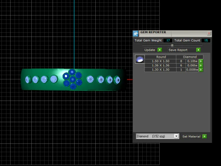Image resolution: width=221 pixels, height=166 pixels.
Task: Click the green Update arrow button
Action: coord(160,50)
